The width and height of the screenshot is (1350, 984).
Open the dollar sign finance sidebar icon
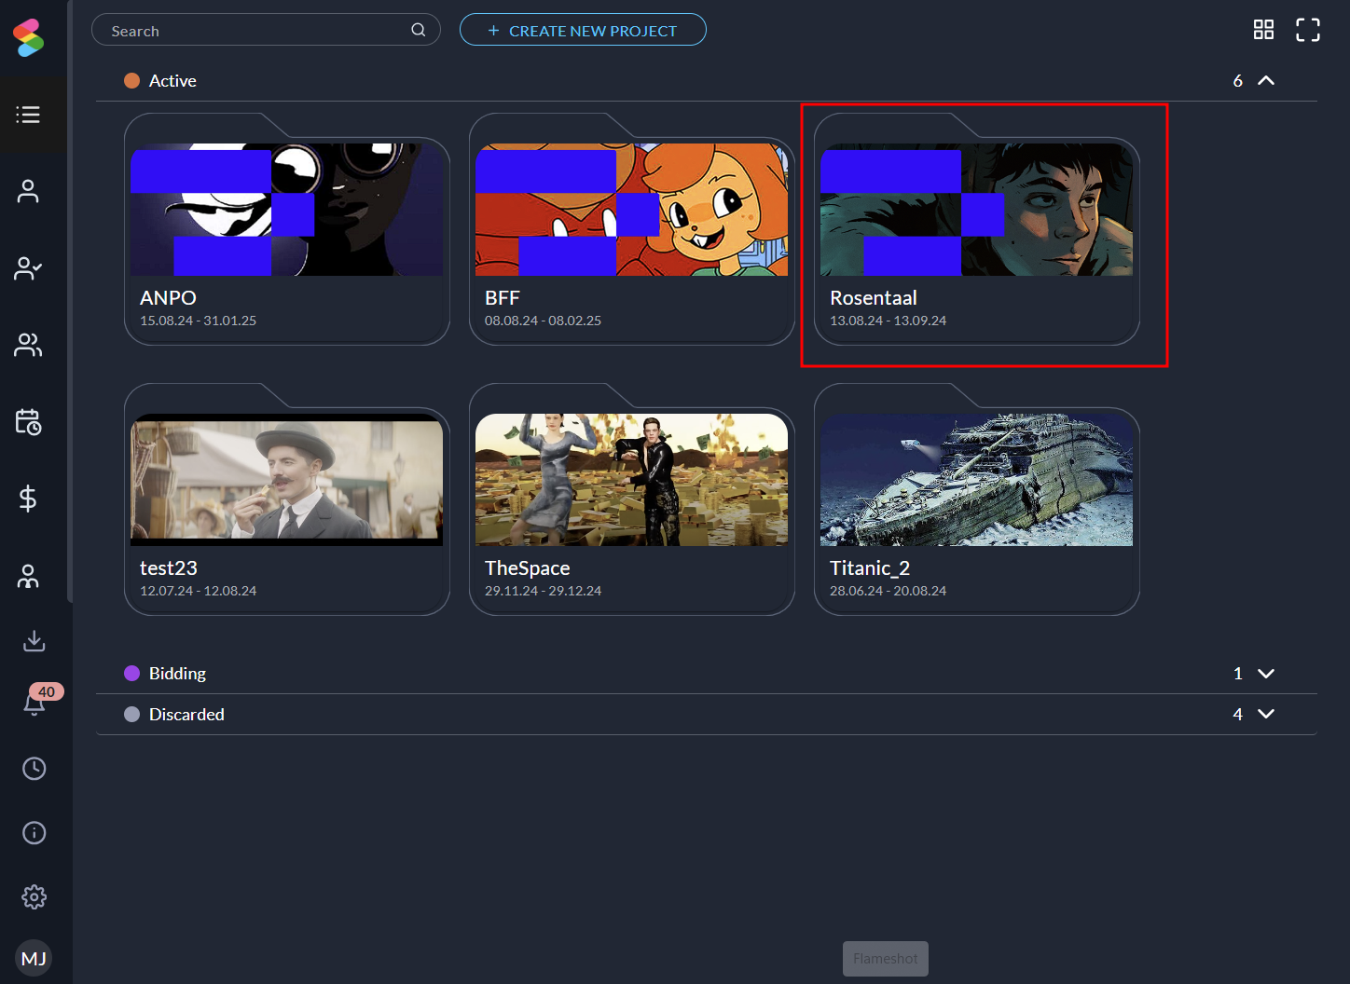(28, 499)
